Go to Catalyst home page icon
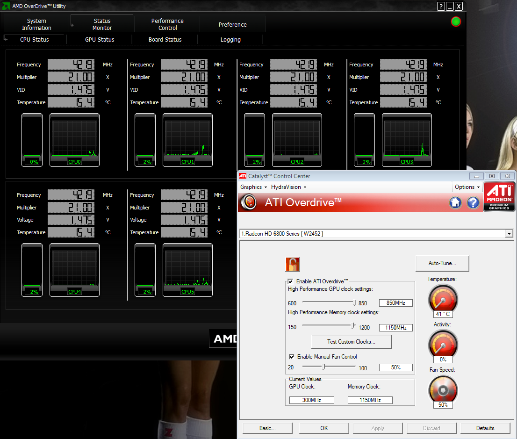Screen dimensions: 517x439 click(455, 202)
